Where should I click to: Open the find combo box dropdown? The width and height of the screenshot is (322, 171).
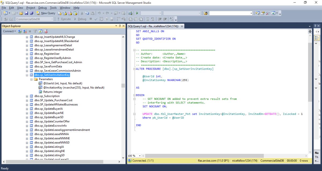tap(251, 13)
